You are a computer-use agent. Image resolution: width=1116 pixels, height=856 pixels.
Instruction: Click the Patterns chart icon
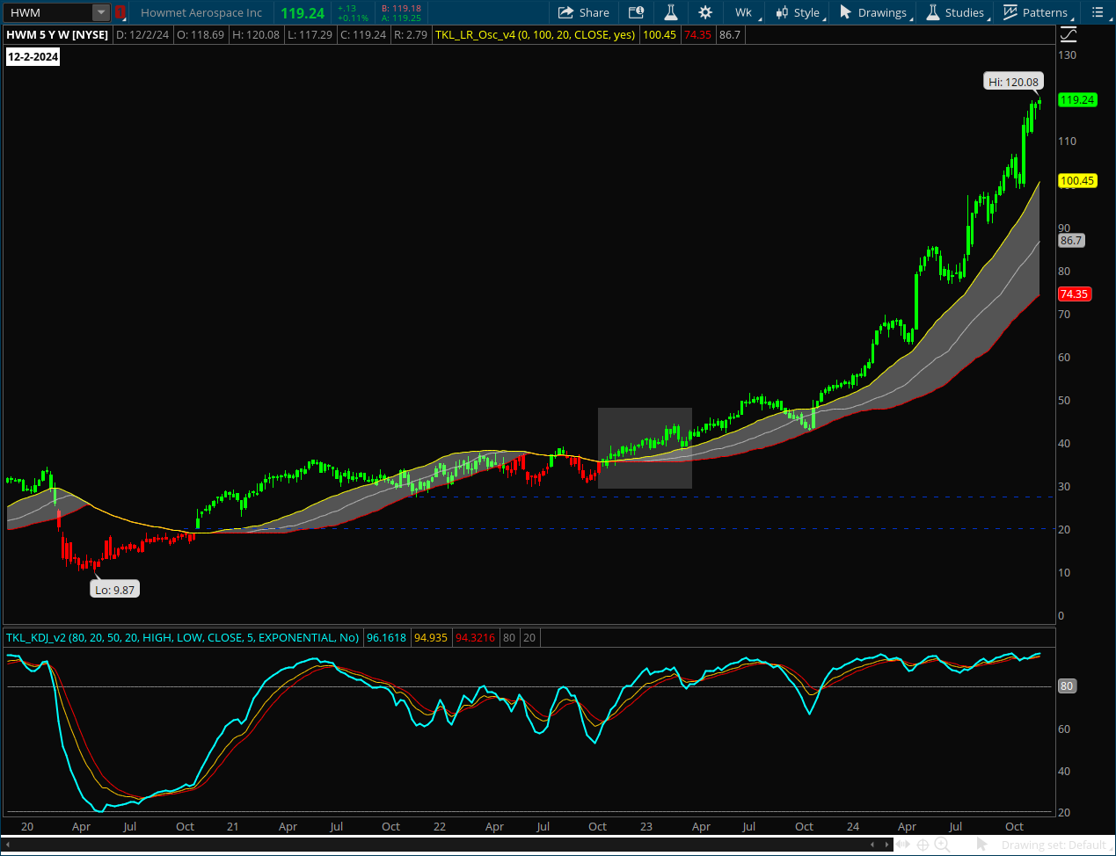(x=1010, y=12)
